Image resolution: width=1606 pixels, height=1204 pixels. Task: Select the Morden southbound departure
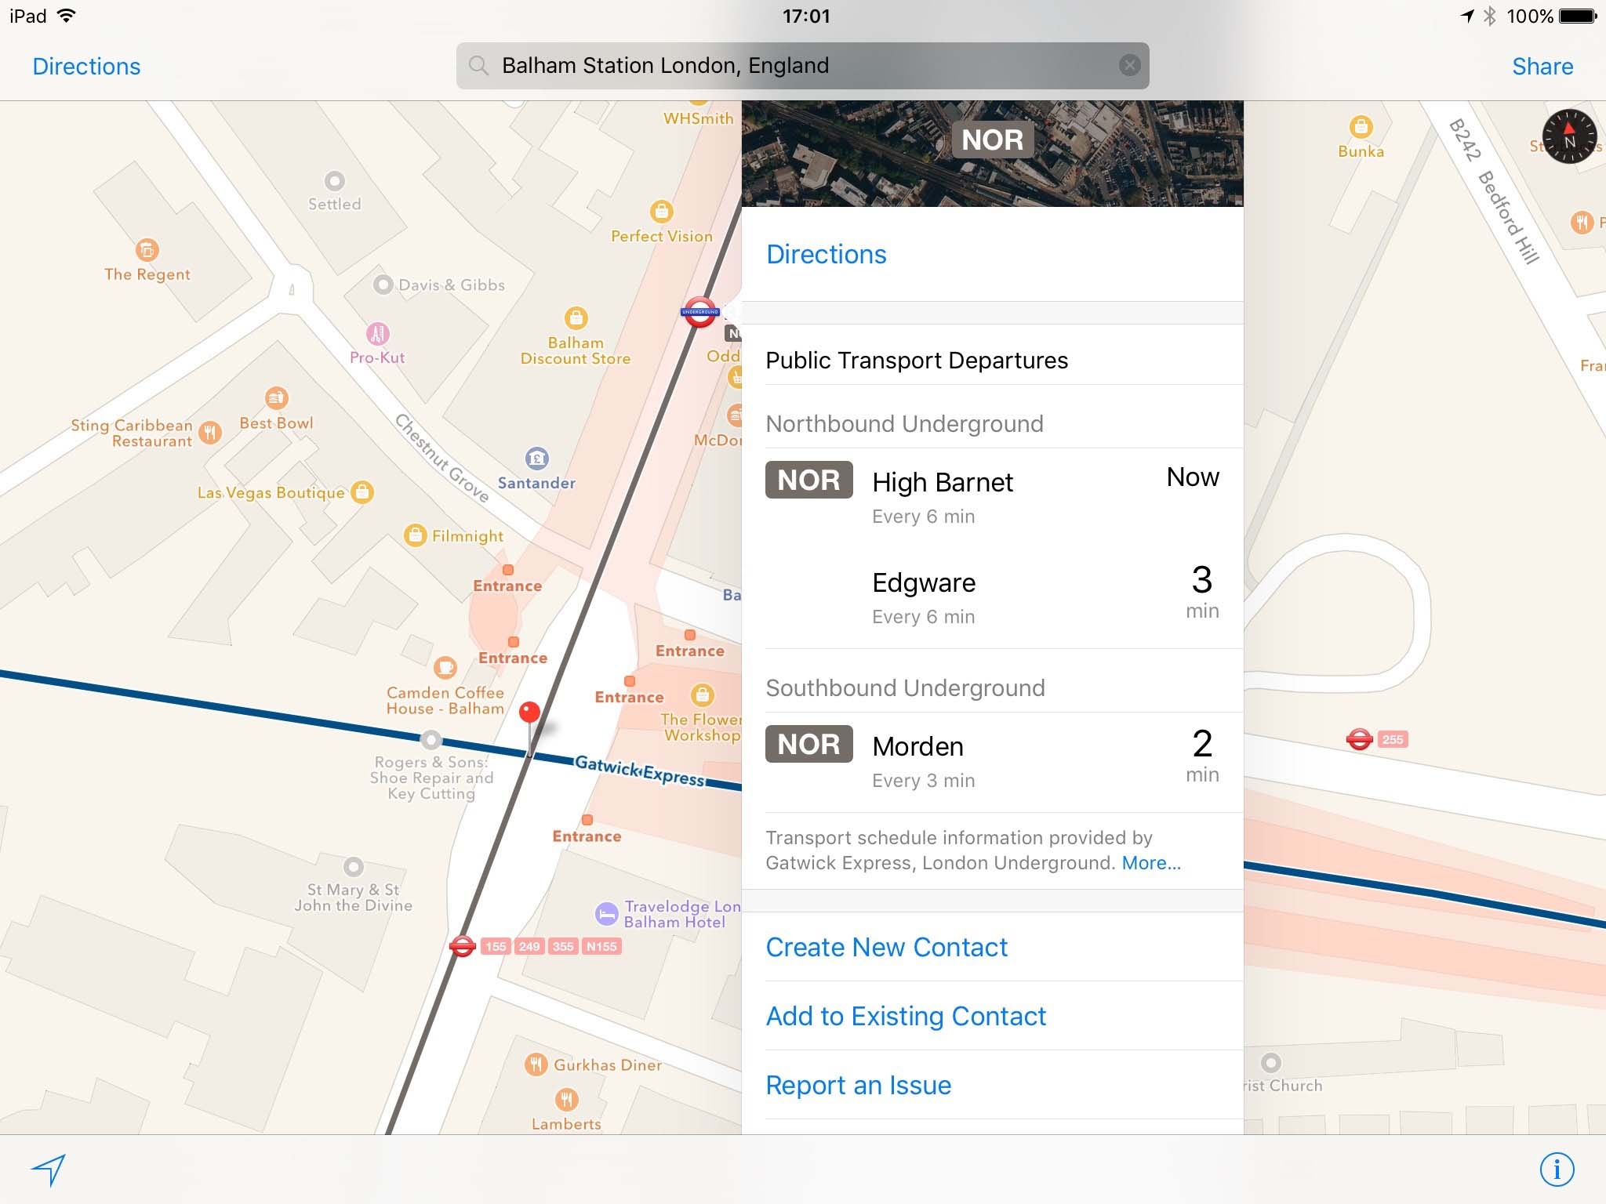click(x=992, y=762)
